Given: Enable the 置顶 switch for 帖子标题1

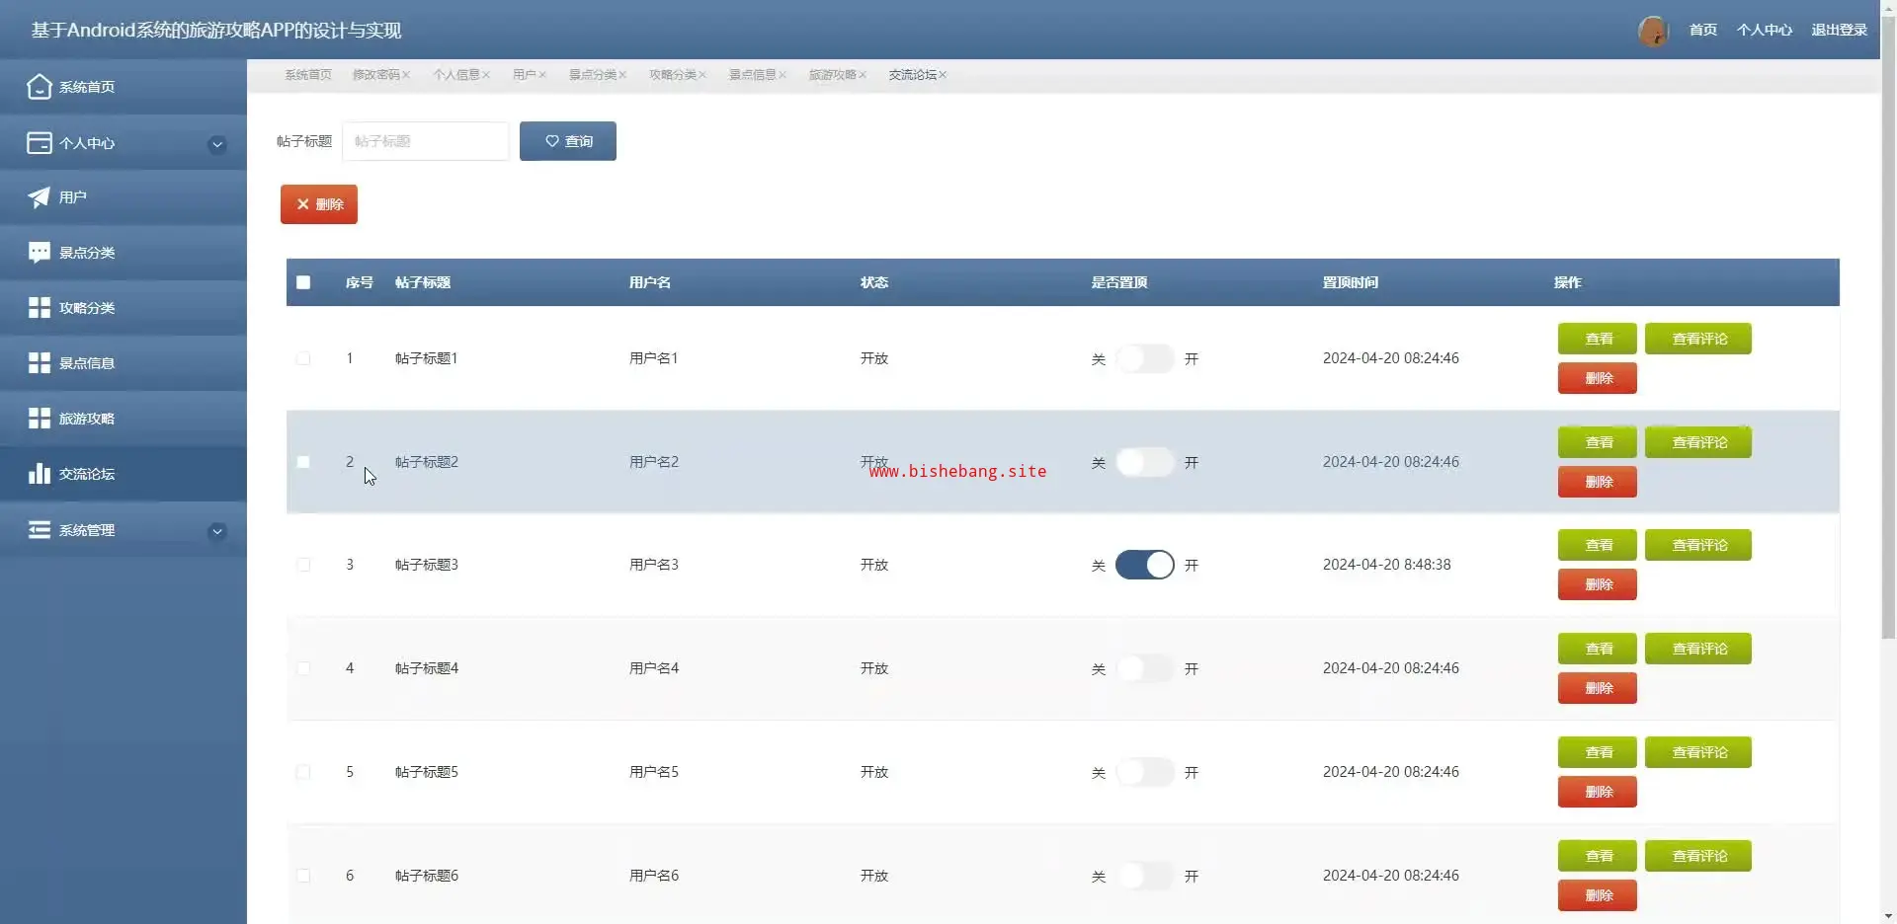Looking at the screenshot, I should (x=1144, y=358).
